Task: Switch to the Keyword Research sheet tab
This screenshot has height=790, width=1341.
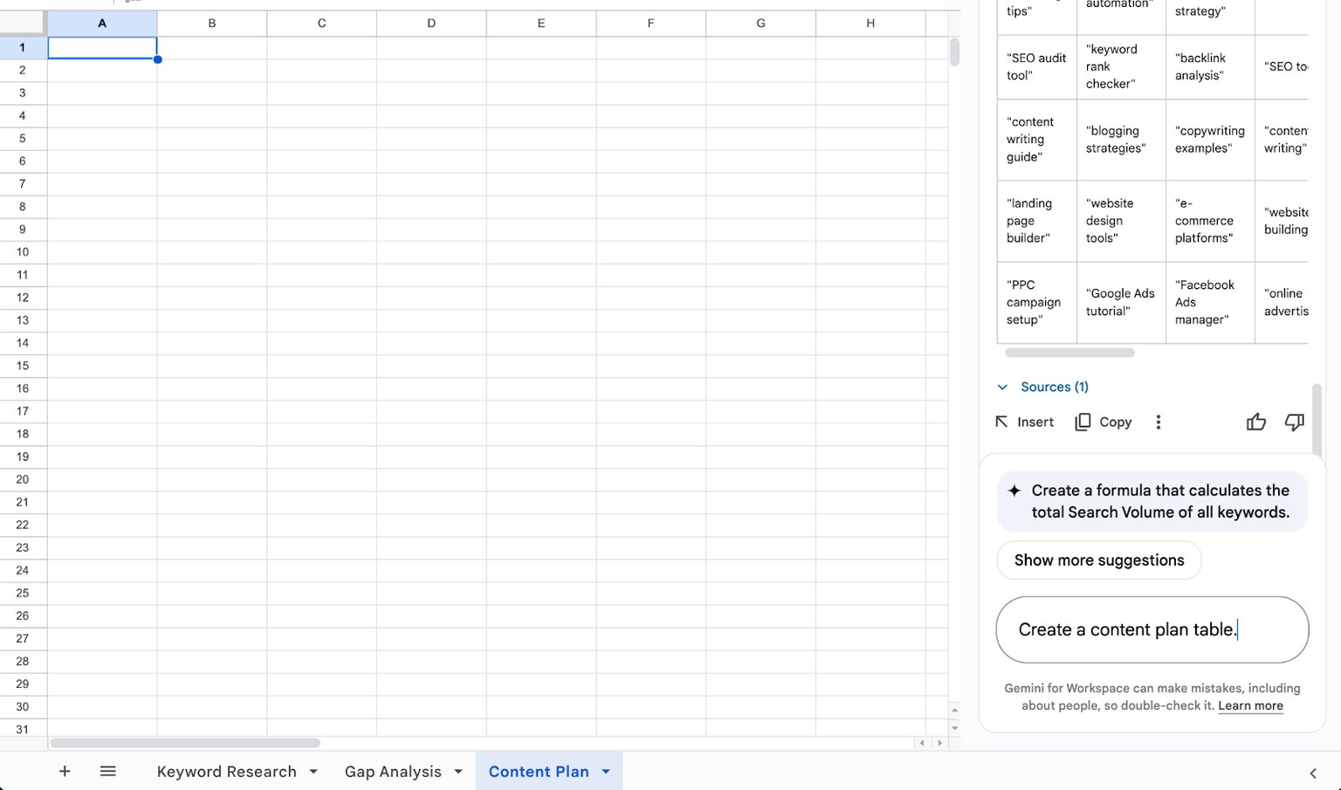Action: 226,772
